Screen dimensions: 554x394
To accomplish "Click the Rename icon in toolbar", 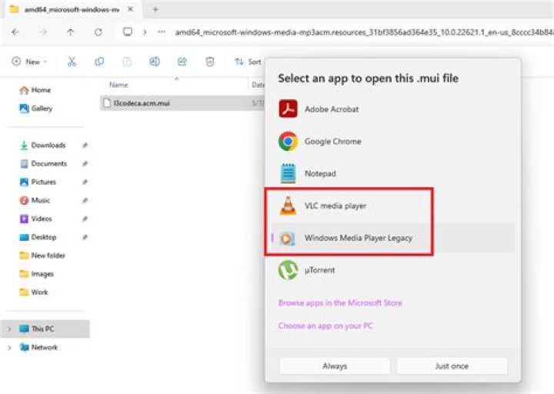I will point(155,62).
